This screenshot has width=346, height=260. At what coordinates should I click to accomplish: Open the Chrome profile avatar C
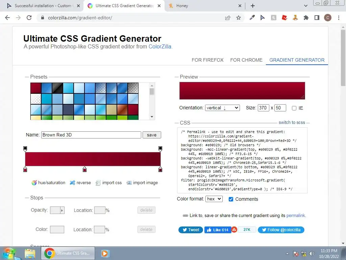(x=328, y=18)
